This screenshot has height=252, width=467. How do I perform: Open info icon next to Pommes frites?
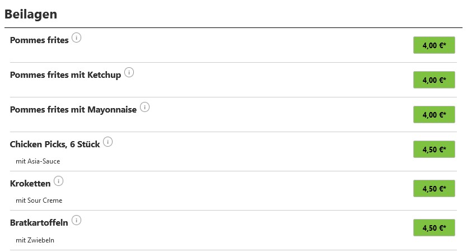click(76, 38)
